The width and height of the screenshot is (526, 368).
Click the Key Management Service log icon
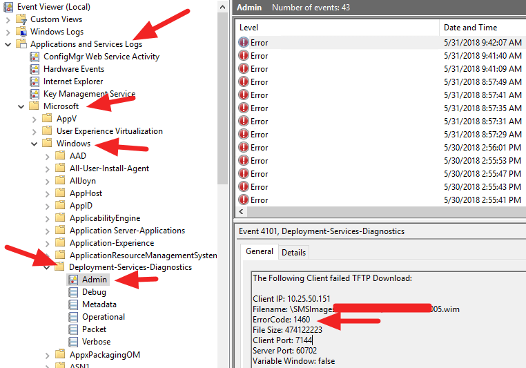pos(35,94)
